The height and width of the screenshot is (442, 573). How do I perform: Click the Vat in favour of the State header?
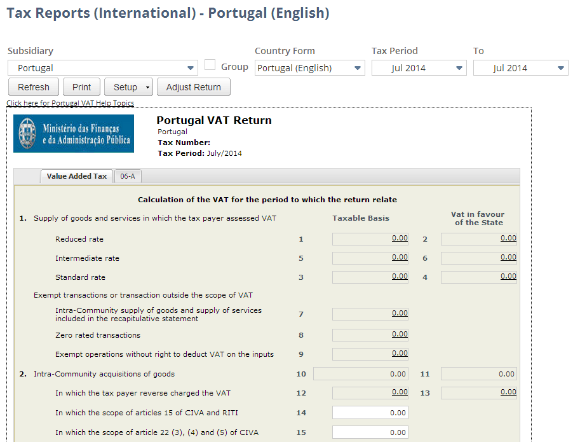click(478, 218)
